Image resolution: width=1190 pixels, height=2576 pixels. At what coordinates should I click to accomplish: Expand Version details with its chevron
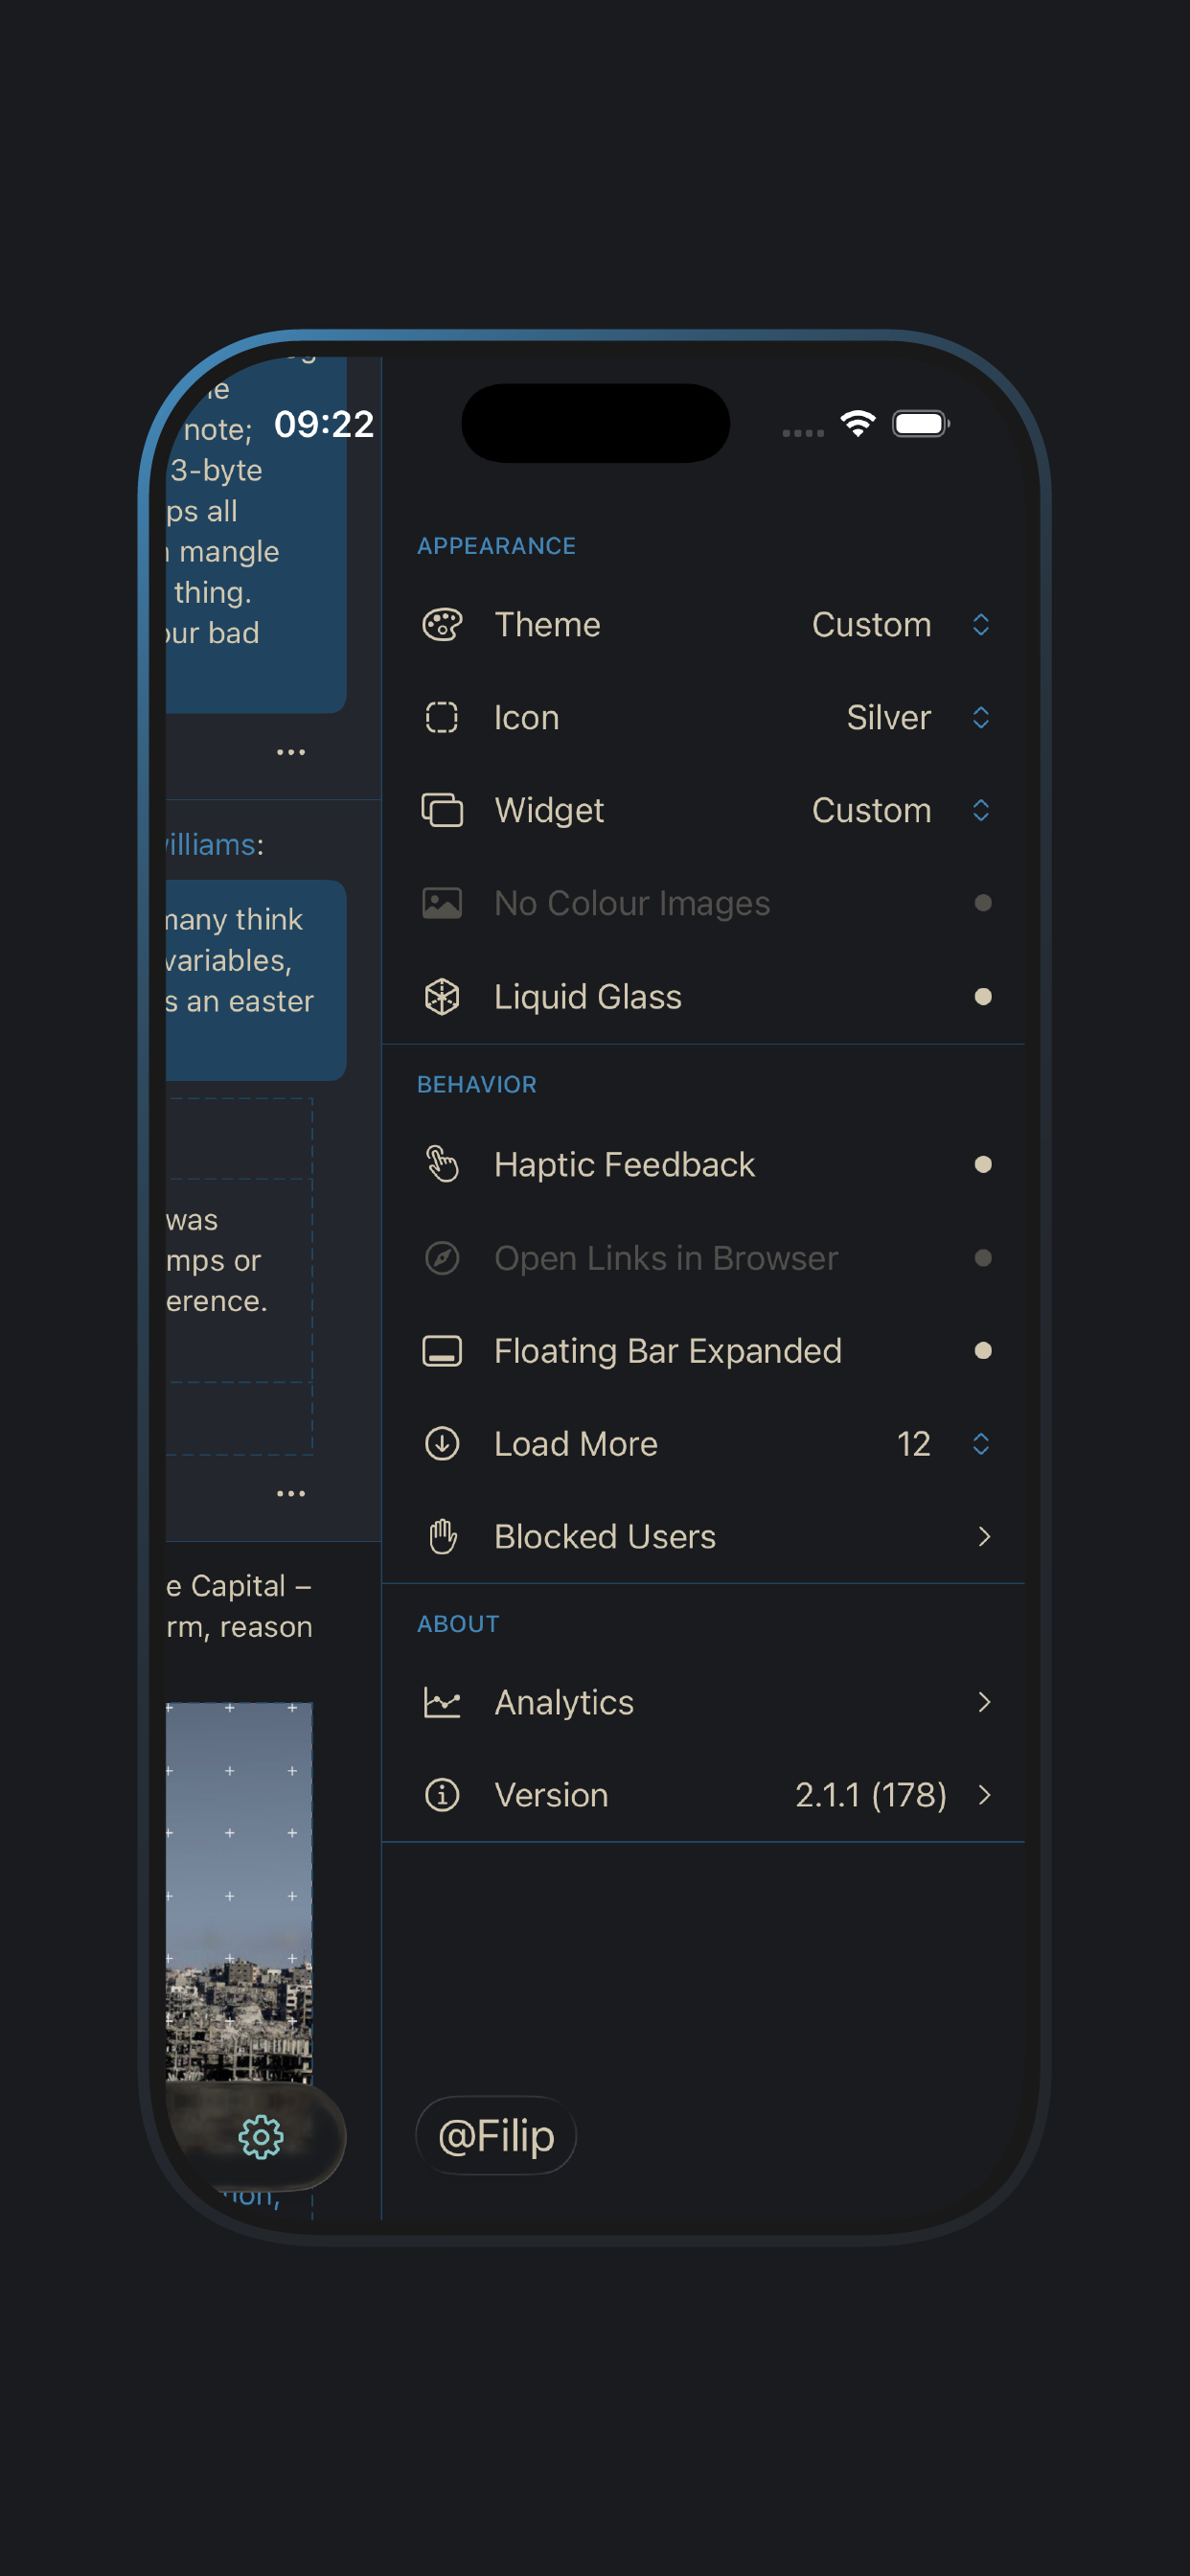tap(984, 1796)
